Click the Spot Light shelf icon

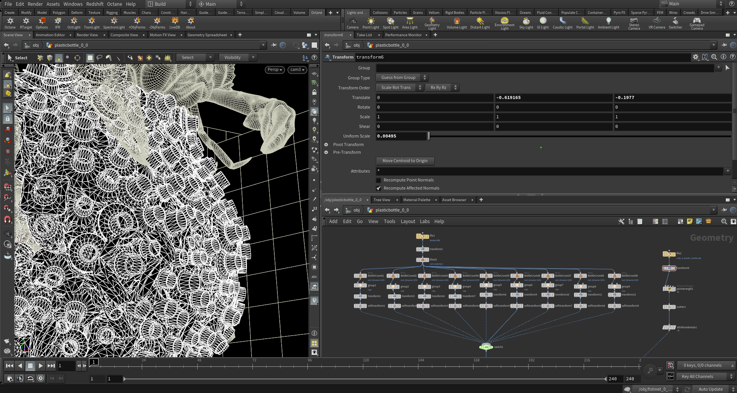390,22
